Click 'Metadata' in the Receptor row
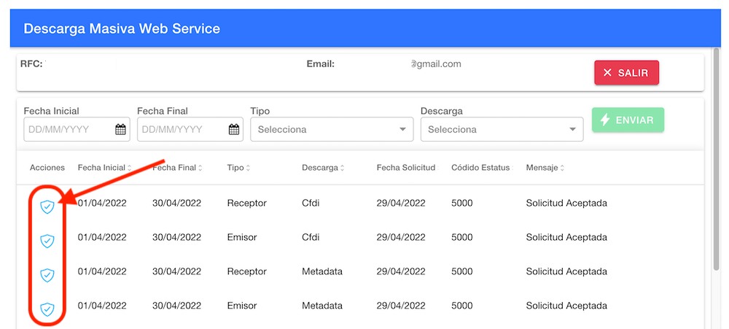 click(322, 271)
